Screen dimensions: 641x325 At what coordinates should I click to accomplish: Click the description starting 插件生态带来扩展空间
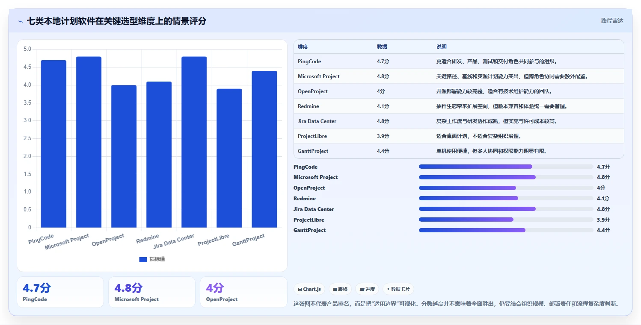coord(502,106)
